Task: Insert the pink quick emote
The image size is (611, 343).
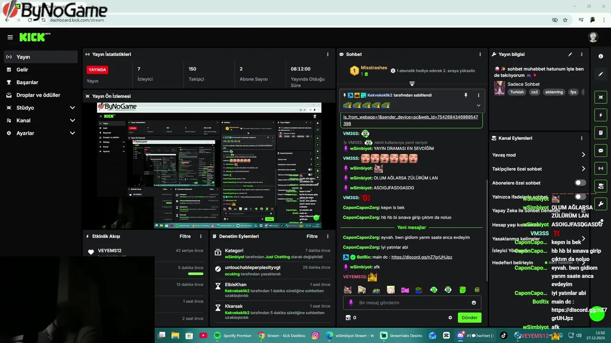Action: pos(405,290)
